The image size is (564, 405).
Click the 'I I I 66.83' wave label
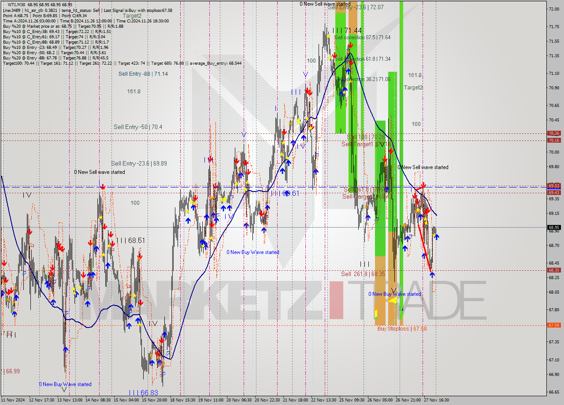point(143,392)
